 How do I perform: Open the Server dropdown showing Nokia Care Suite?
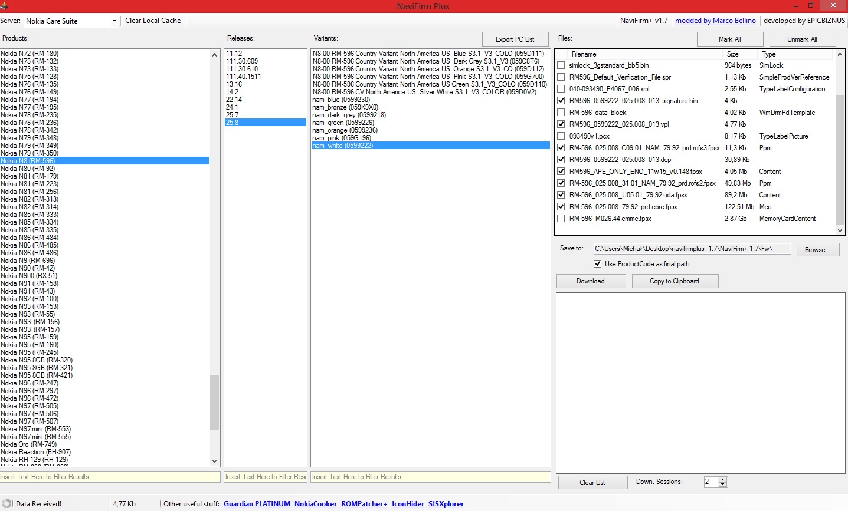(71, 21)
